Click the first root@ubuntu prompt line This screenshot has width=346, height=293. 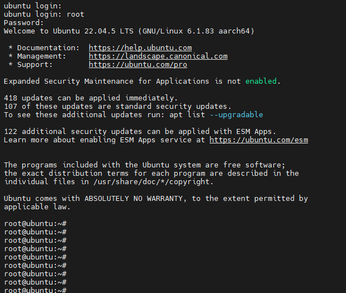pos(35,224)
